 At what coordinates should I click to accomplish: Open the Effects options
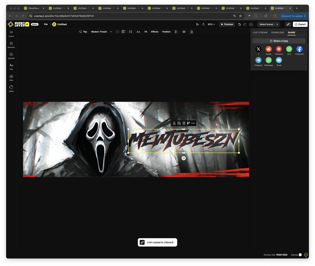[x=155, y=32]
